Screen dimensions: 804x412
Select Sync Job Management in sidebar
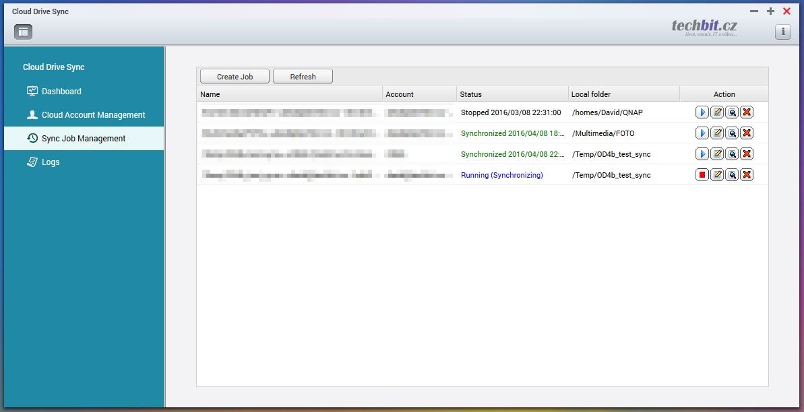pos(84,139)
